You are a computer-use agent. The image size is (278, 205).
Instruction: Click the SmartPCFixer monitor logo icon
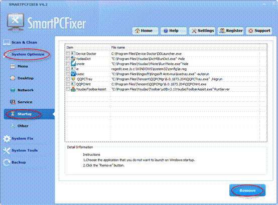(x=15, y=23)
